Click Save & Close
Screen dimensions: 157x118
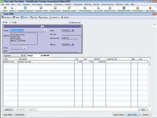tap(119, 114)
